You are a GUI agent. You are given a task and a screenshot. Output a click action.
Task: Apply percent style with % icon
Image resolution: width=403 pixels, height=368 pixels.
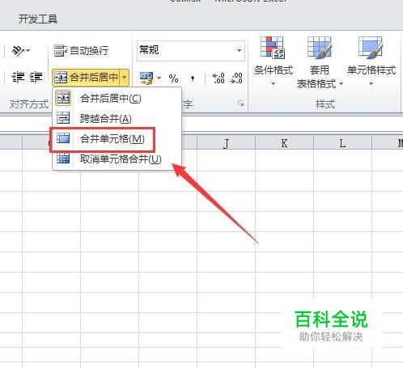coord(173,78)
